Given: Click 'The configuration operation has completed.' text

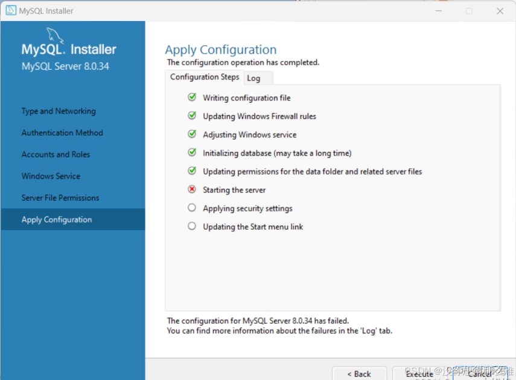Looking at the screenshot, I should 243,62.
